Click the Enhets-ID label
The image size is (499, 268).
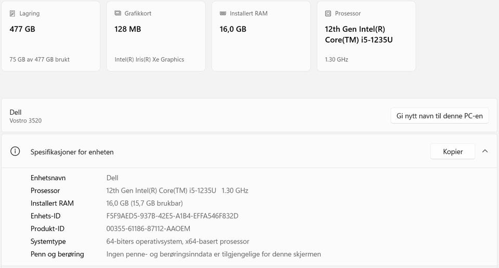pyautogui.click(x=46, y=216)
